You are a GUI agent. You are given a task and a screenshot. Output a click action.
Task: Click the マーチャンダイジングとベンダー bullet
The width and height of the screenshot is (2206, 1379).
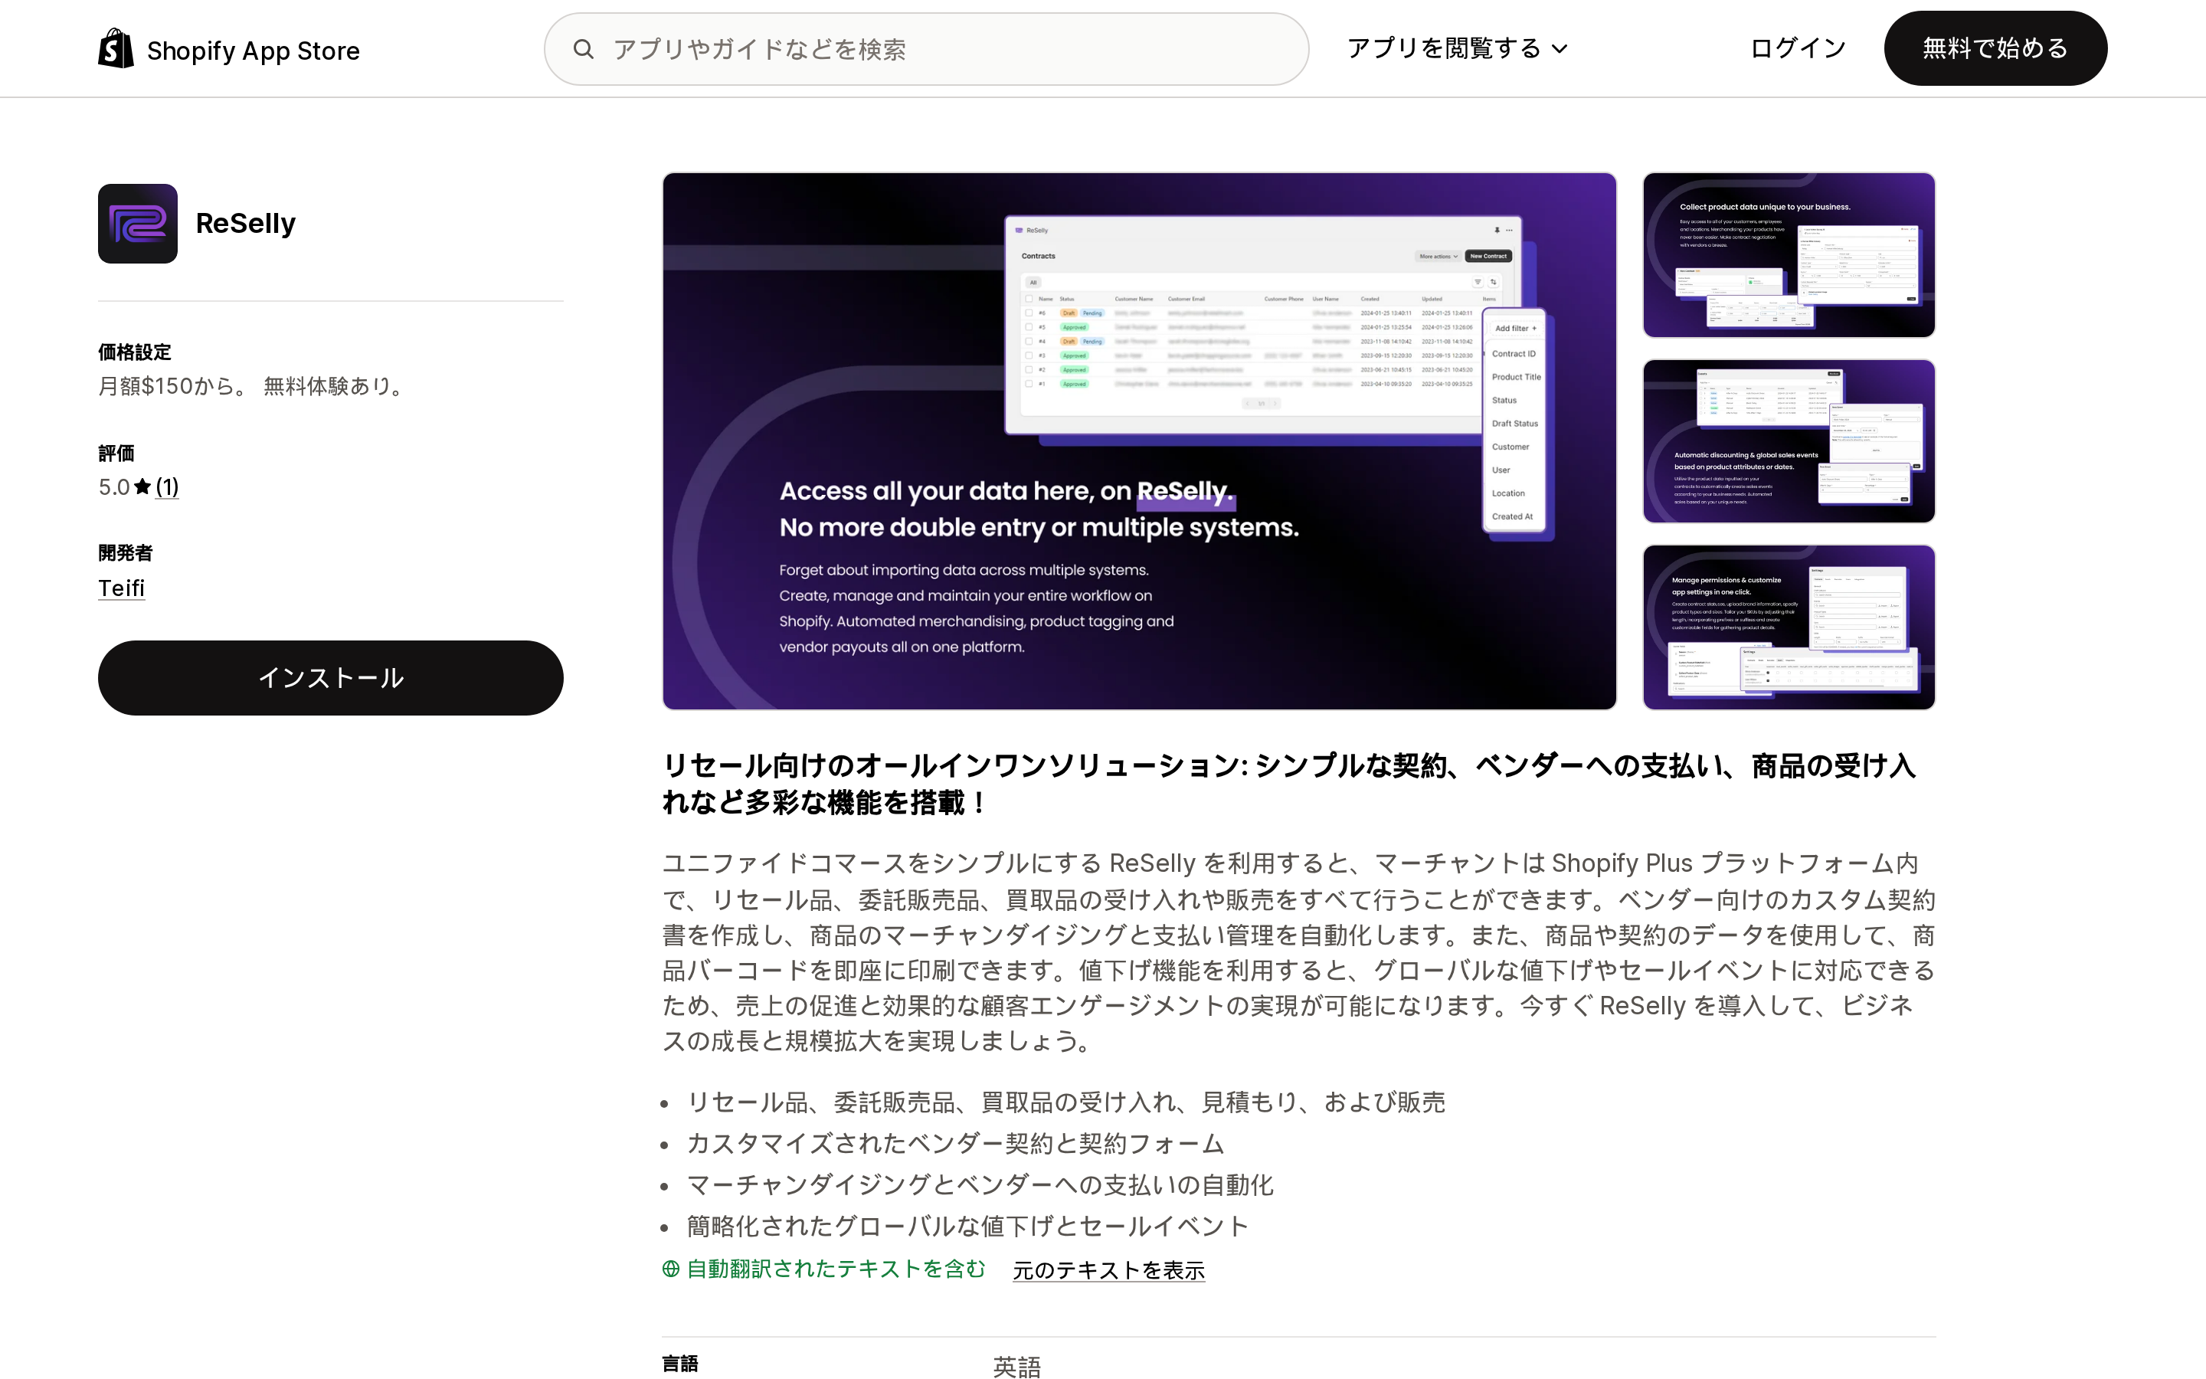[x=980, y=1184]
